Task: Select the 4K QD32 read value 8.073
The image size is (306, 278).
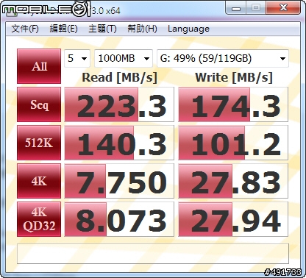Action: 119,219
